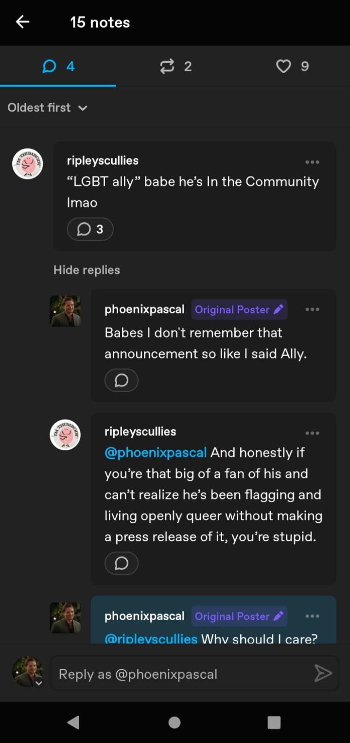Open options menu on first ripleyscullies comment
The height and width of the screenshot is (743, 350).
point(312,162)
